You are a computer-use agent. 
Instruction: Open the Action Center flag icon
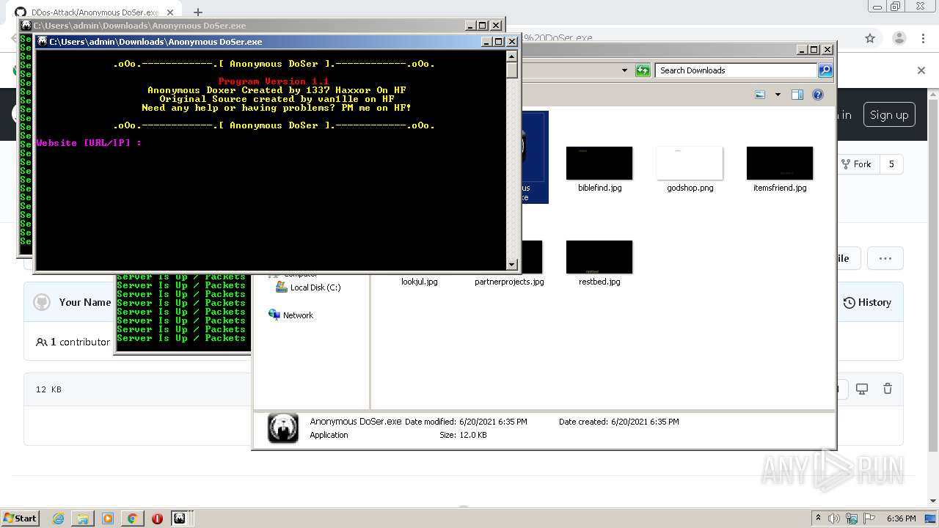868,518
